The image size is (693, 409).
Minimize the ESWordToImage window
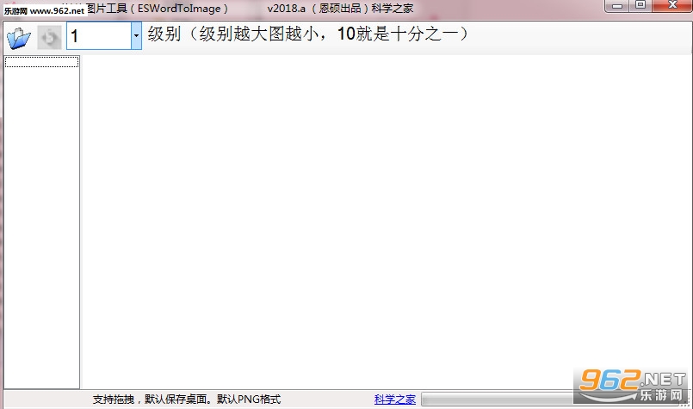617,6
